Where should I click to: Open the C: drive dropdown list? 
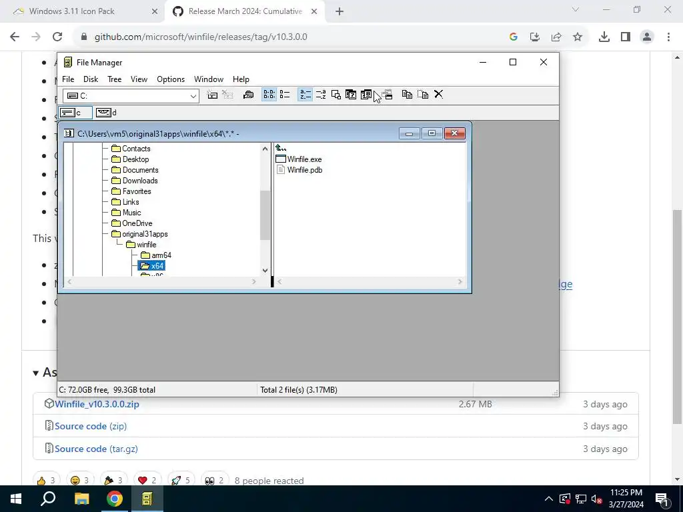point(193,96)
